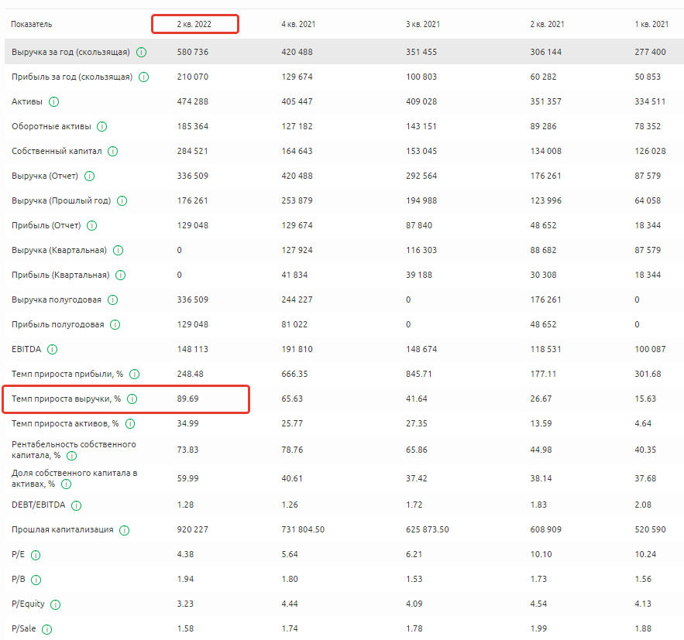The height and width of the screenshot is (640, 684).
Task: Open info icon for DEBT/EBITDA
Action: coord(76,505)
